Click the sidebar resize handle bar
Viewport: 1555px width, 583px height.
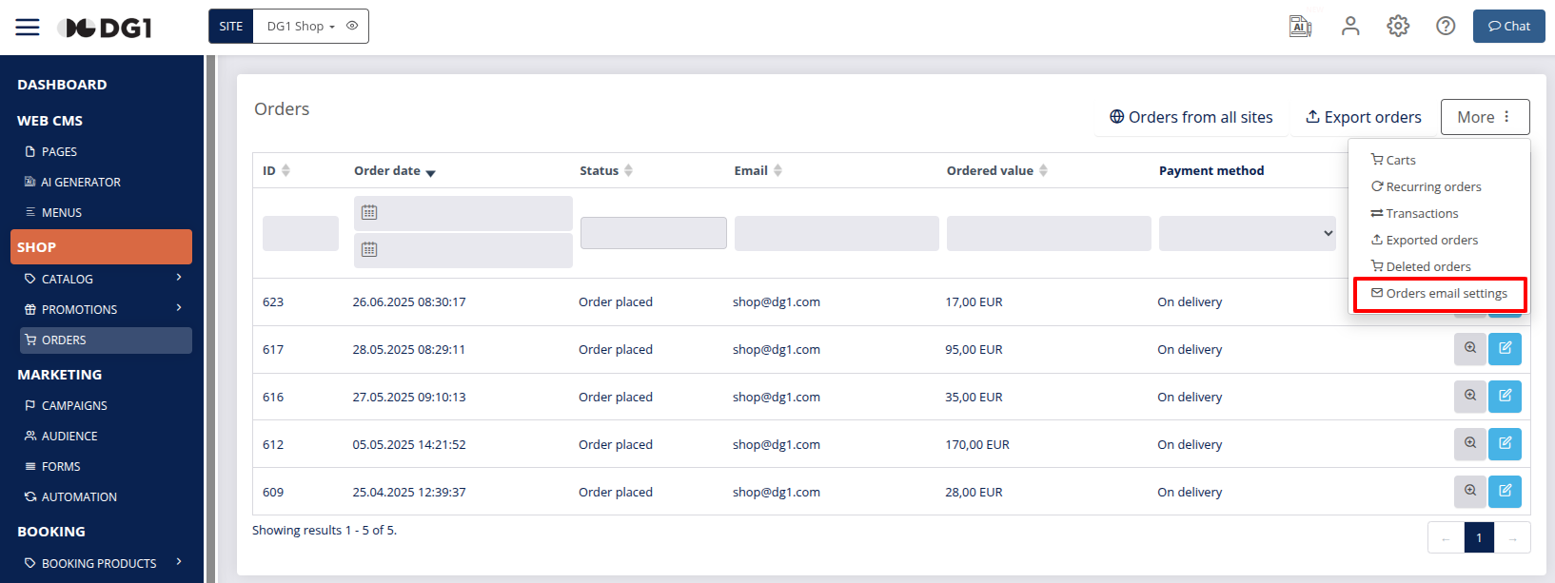pos(211,319)
